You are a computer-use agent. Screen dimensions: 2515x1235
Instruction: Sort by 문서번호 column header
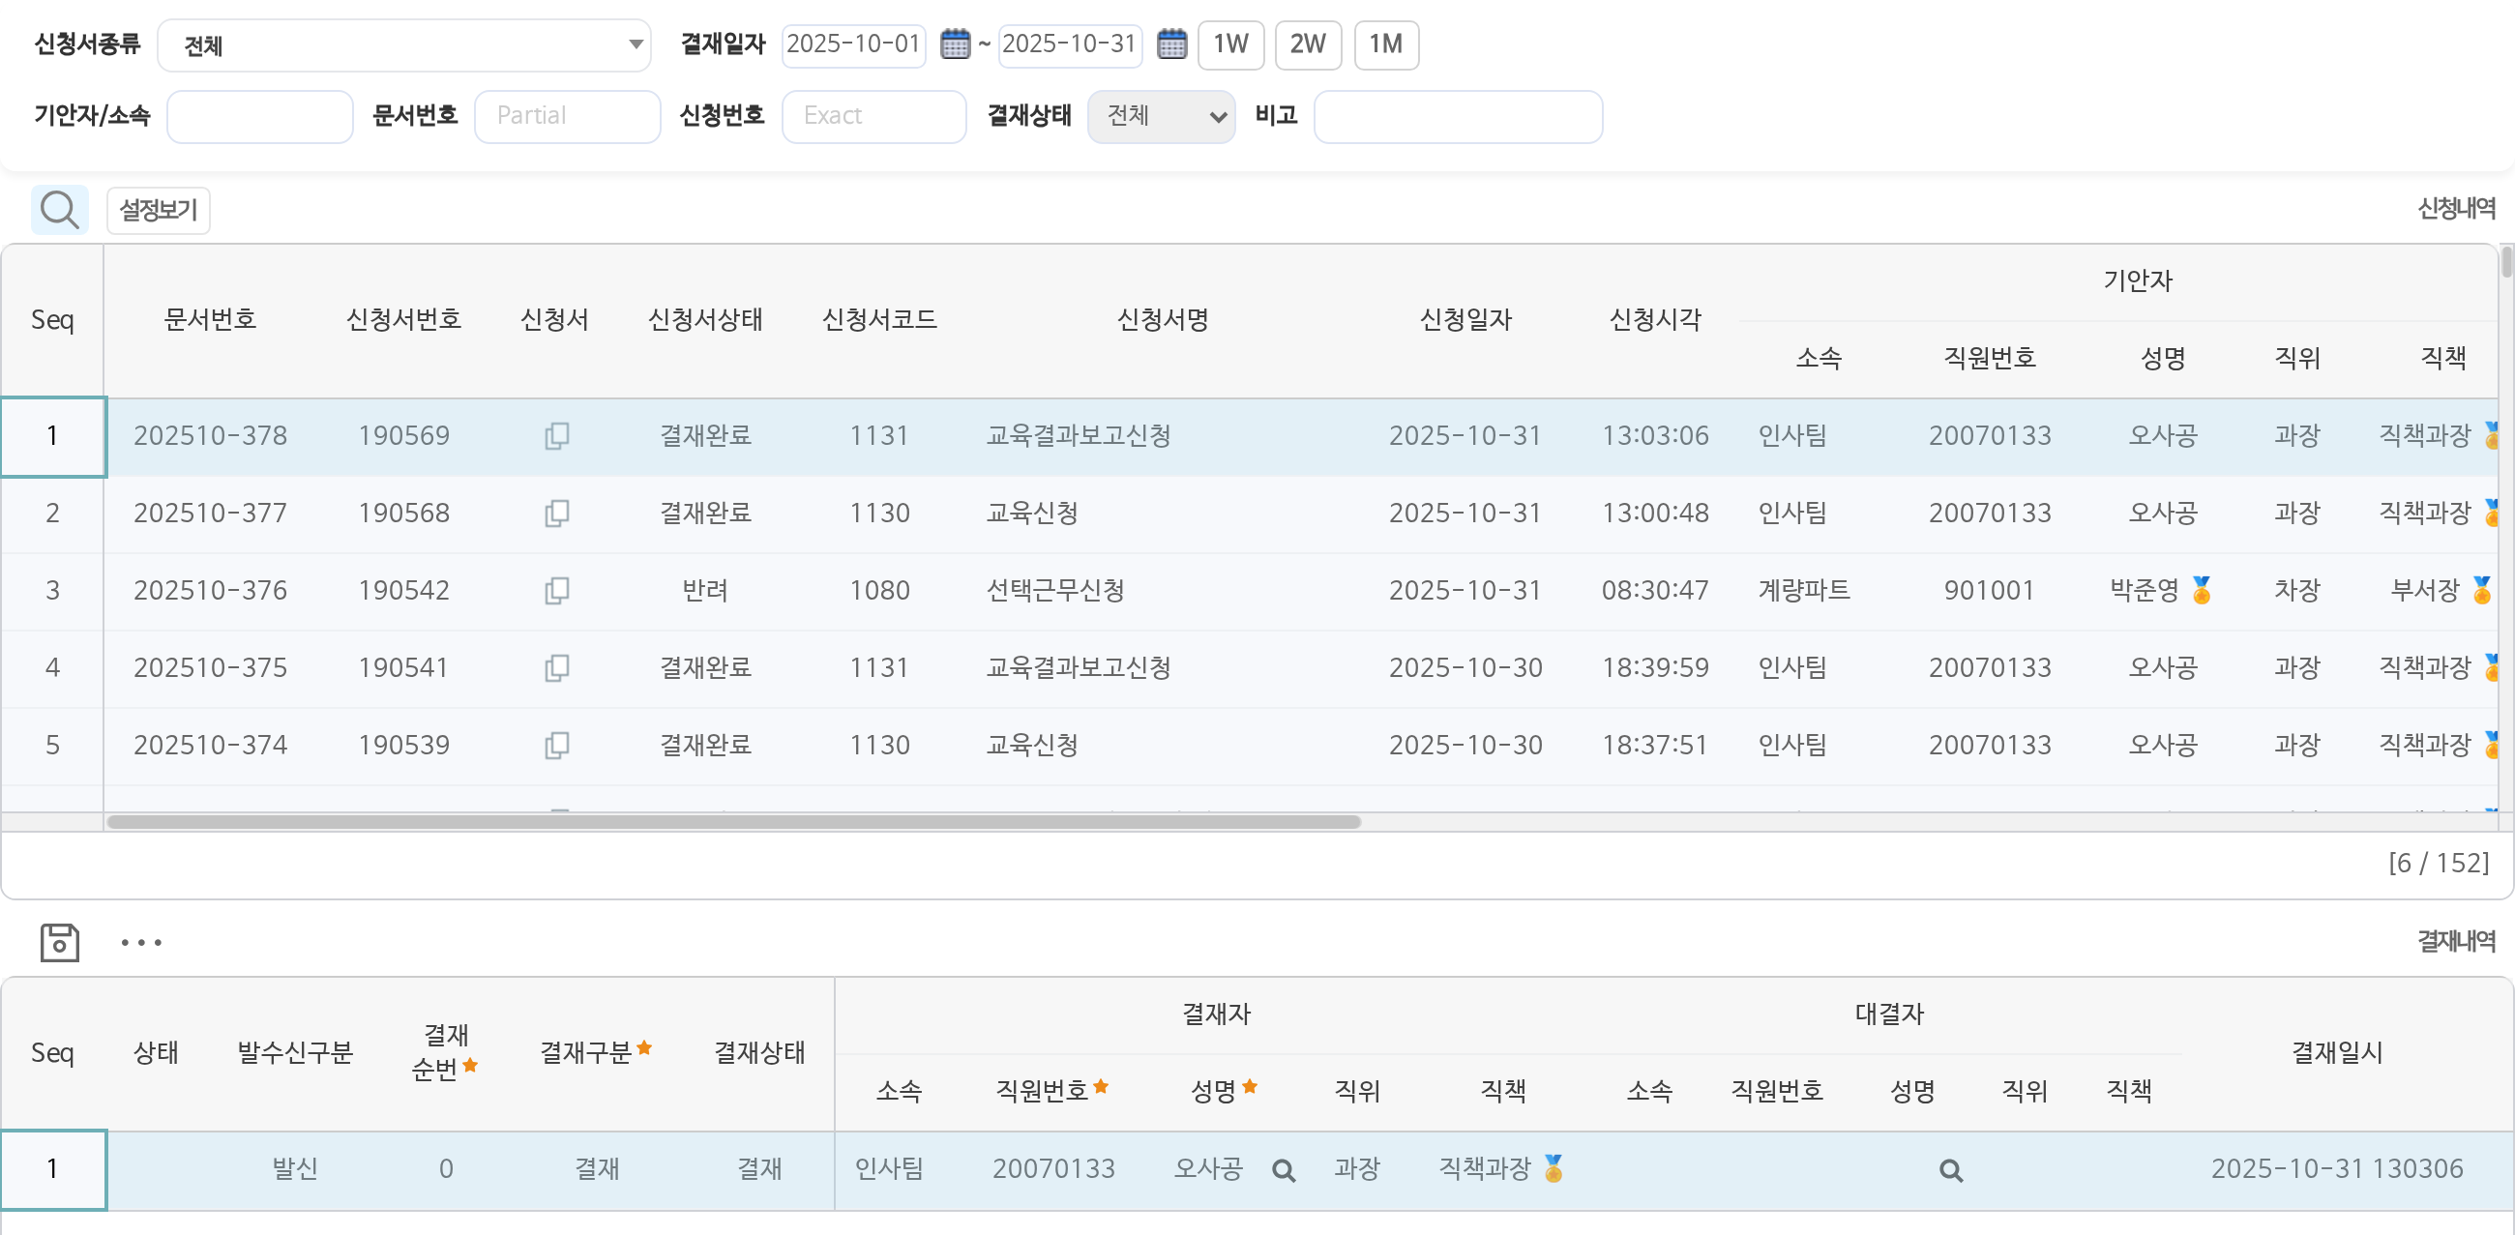(210, 319)
